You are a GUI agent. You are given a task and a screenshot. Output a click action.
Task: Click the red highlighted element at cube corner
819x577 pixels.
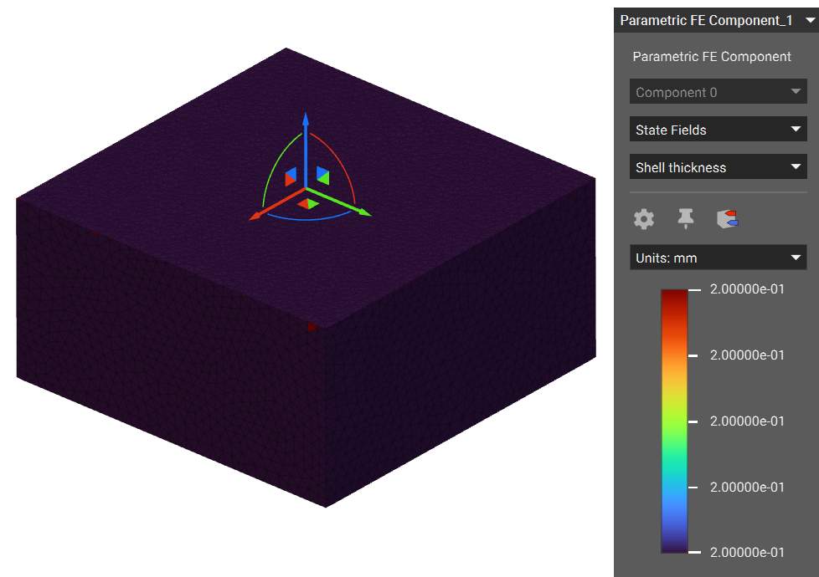(312, 327)
